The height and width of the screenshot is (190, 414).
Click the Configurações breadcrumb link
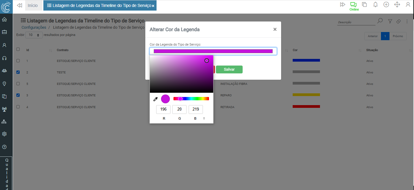pos(34,27)
